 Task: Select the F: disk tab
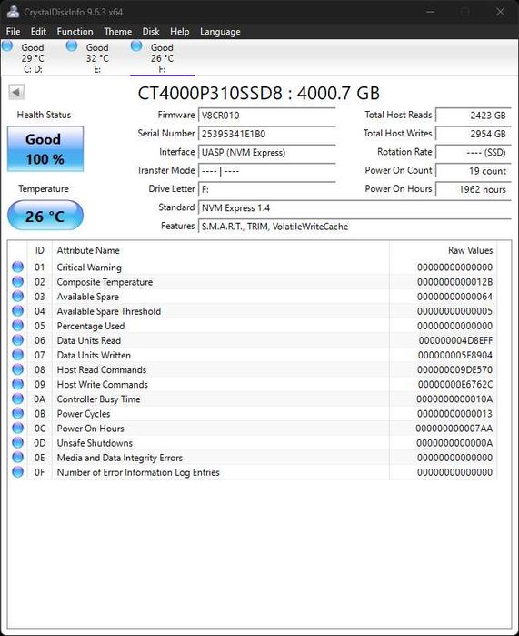pyautogui.click(x=162, y=58)
